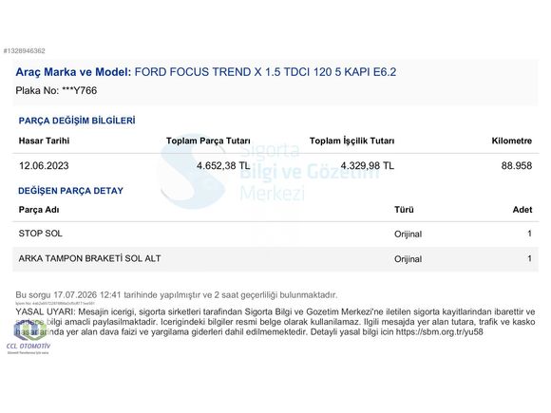
Task: Open the sbm.org.tr/yu58 legal link
Action: coord(439,332)
